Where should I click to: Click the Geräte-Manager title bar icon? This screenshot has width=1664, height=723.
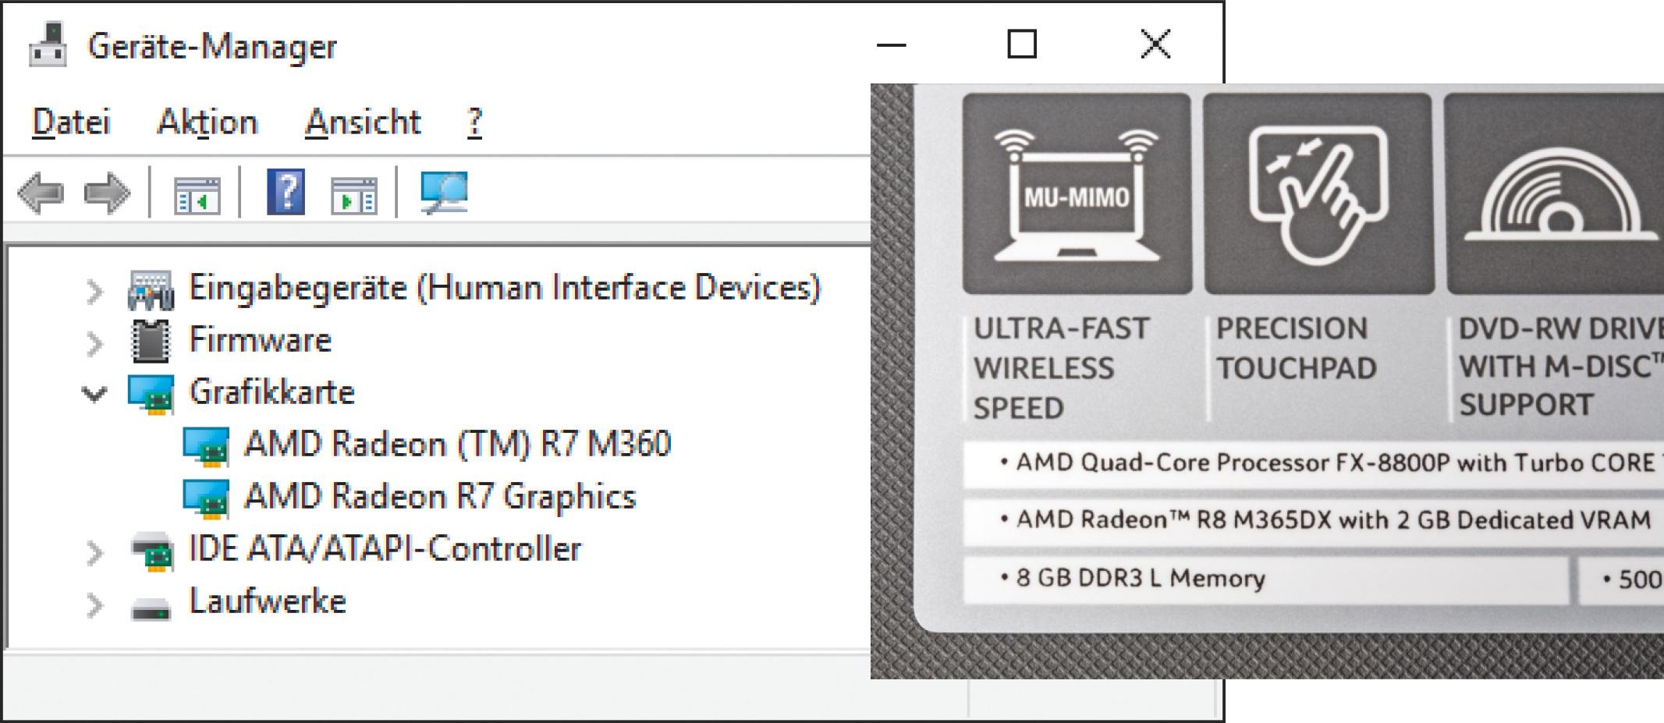click(48, 45)
